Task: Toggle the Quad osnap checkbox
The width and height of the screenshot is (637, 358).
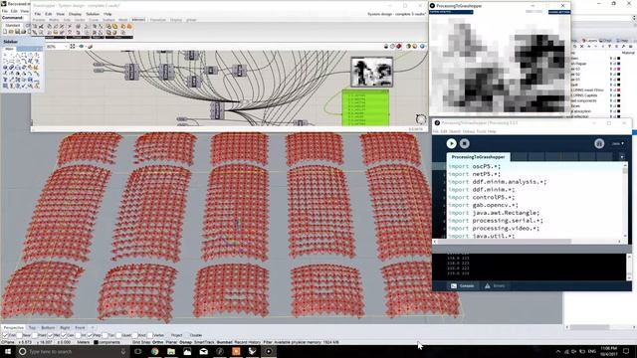Action: pos(118,335)
